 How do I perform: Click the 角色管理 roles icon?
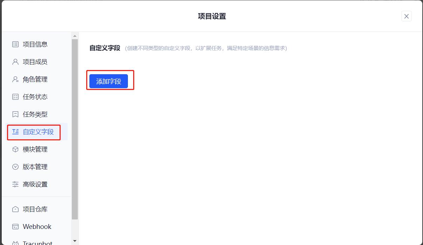pyautogui.click(x=15, y=79)
